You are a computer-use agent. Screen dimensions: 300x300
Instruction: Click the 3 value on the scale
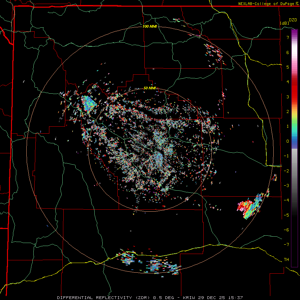click(x=288, y=97)
